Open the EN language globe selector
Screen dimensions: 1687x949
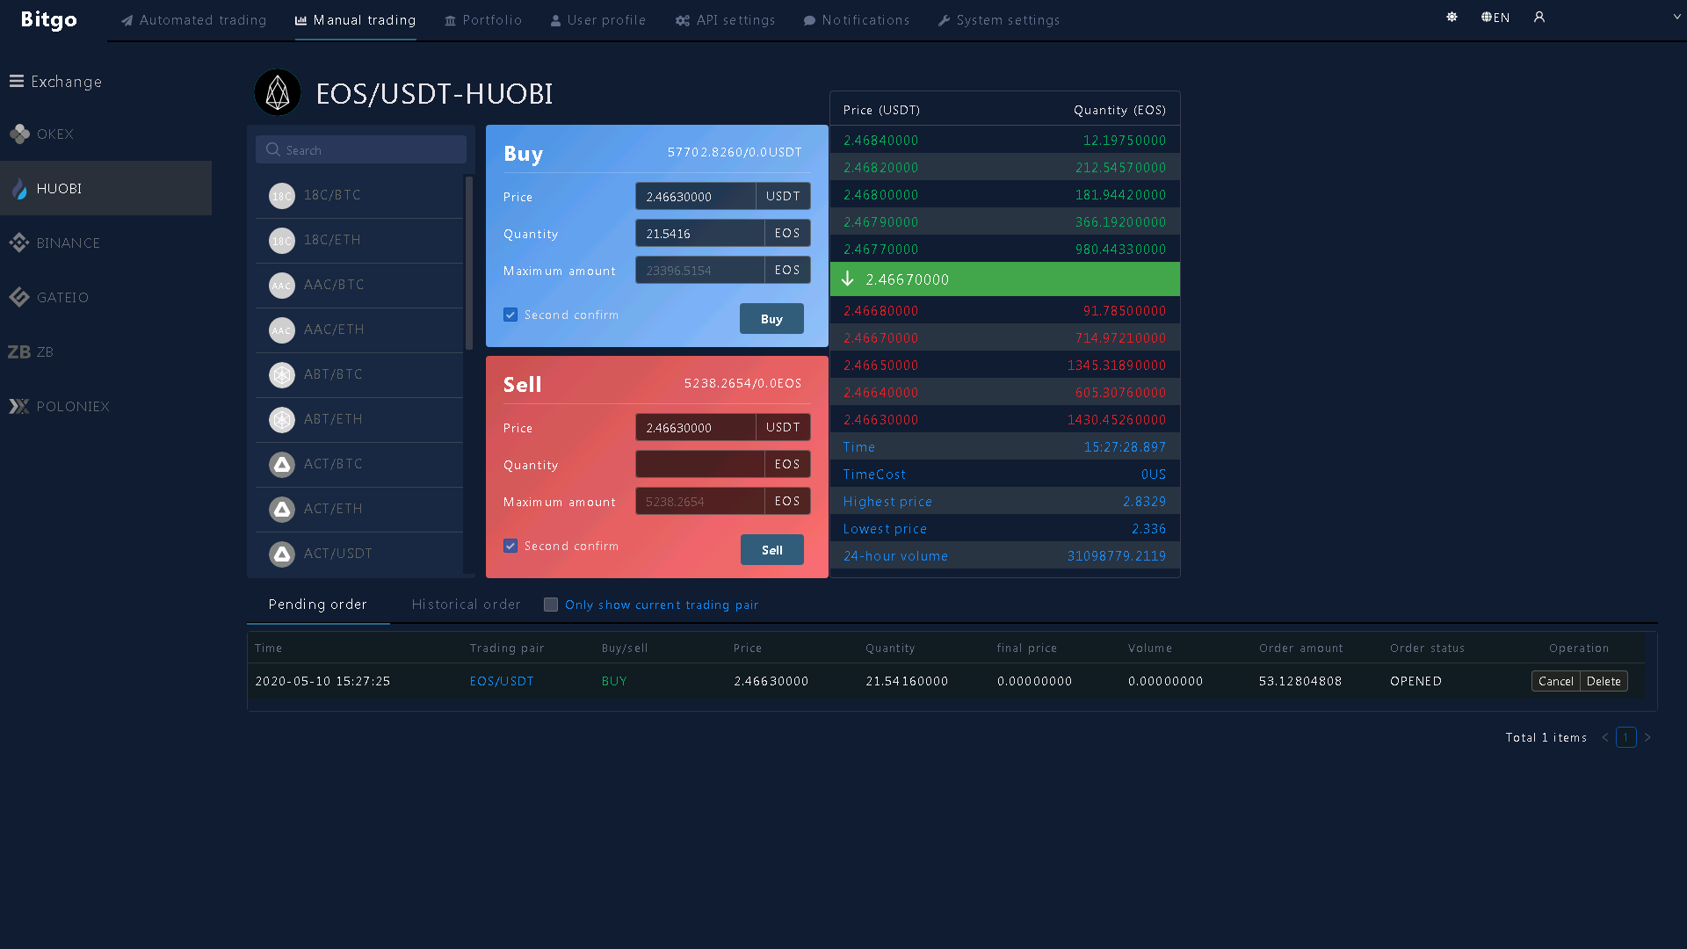tap(1495, 17)
